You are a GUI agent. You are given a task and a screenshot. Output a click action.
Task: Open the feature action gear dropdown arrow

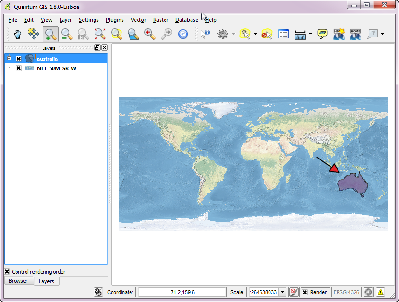[x=233, y=34]
